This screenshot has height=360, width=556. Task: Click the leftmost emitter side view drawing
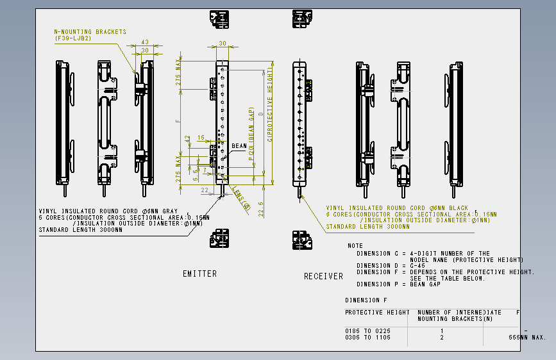[65, 127]
